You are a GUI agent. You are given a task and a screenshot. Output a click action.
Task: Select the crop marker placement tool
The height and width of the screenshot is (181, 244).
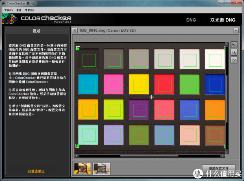(234, 45)
